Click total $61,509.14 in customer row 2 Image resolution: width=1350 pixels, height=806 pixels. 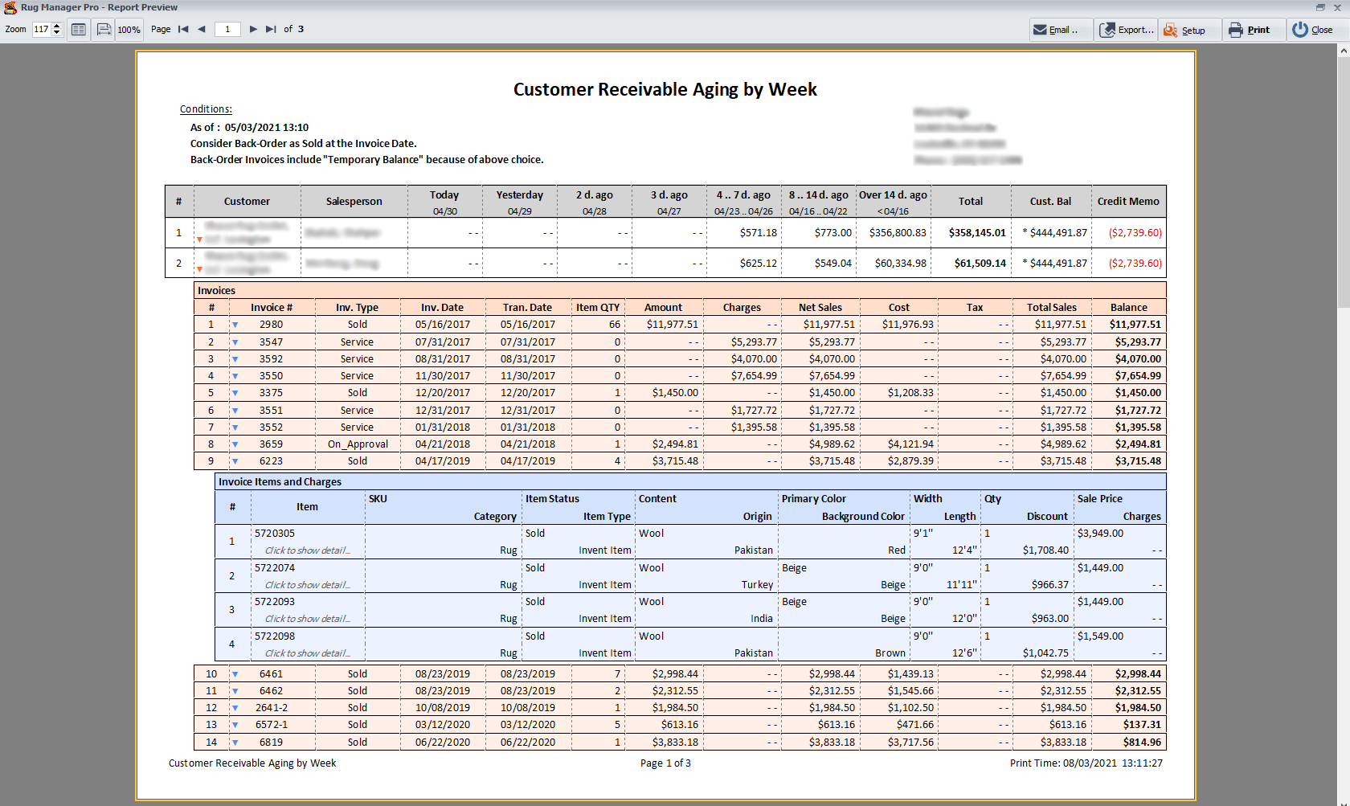(x=980, y=264)
